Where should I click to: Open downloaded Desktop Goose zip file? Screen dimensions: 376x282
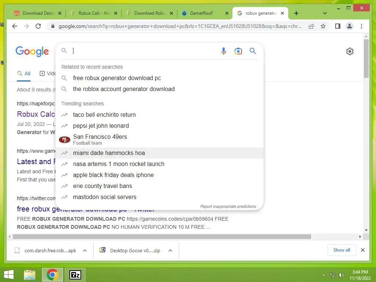(x=130, y=250)
